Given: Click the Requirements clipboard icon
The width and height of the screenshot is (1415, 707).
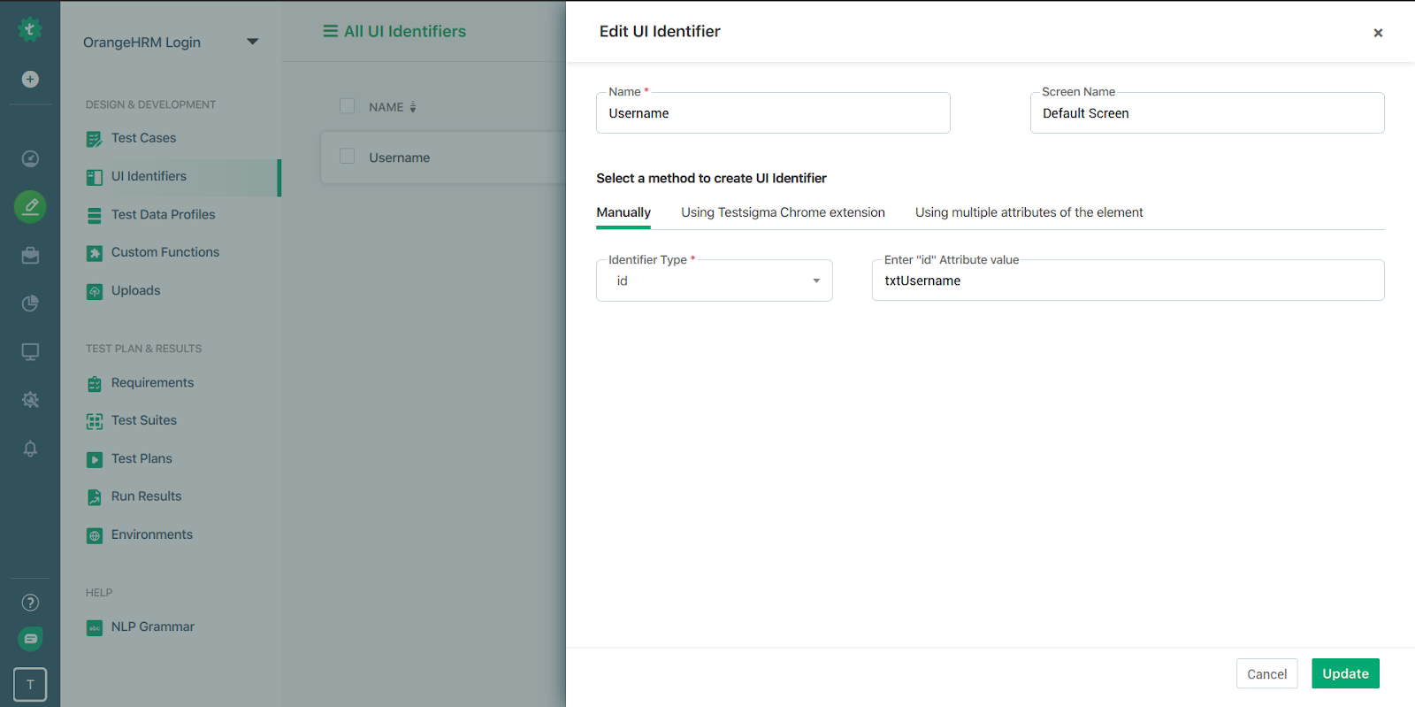Looking at the screenshot, I should click(95, 384).
